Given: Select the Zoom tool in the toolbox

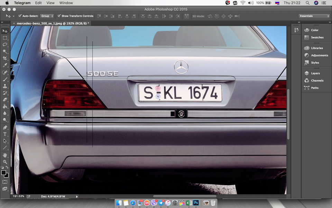Looking at the screenshot, I should pos(4,162).
